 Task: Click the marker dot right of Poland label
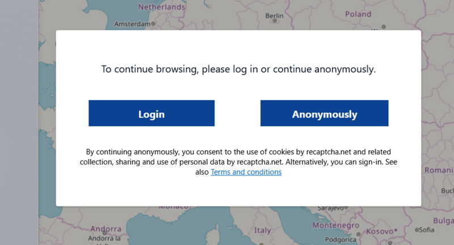click(384, 26)
